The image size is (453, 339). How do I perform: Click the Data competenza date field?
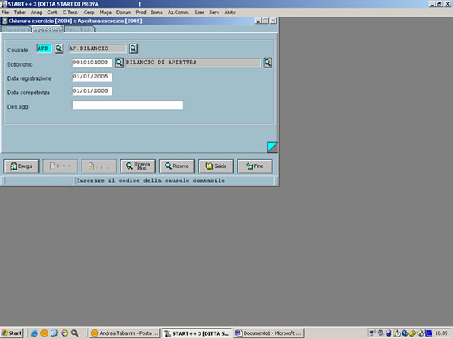(x=92, y=91)
